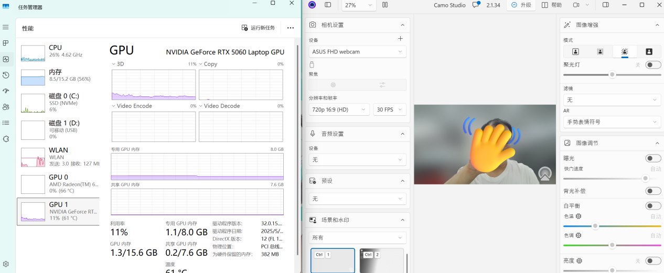Collapse 音频设置 audio settings section
The width and height of the screenshot is (664, 273).
pos(403,134)
